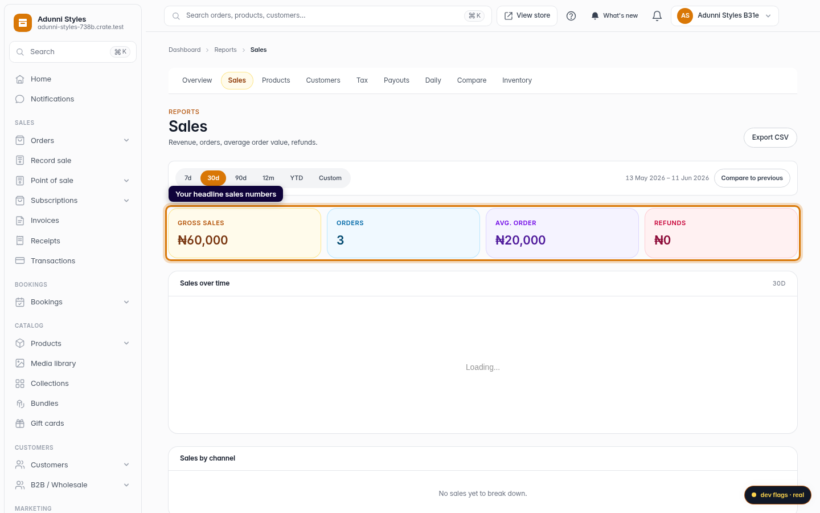Select the 30d date range
The height and width of the screenshot is (513, 820).
tap(214, 178)
